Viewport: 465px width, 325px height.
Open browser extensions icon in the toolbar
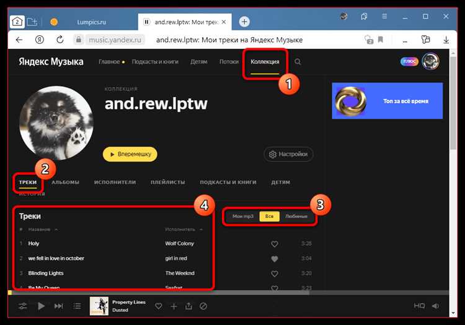coord(425,40)
